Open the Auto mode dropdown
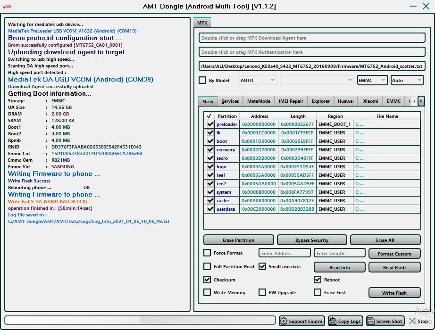 coord(407,80)
